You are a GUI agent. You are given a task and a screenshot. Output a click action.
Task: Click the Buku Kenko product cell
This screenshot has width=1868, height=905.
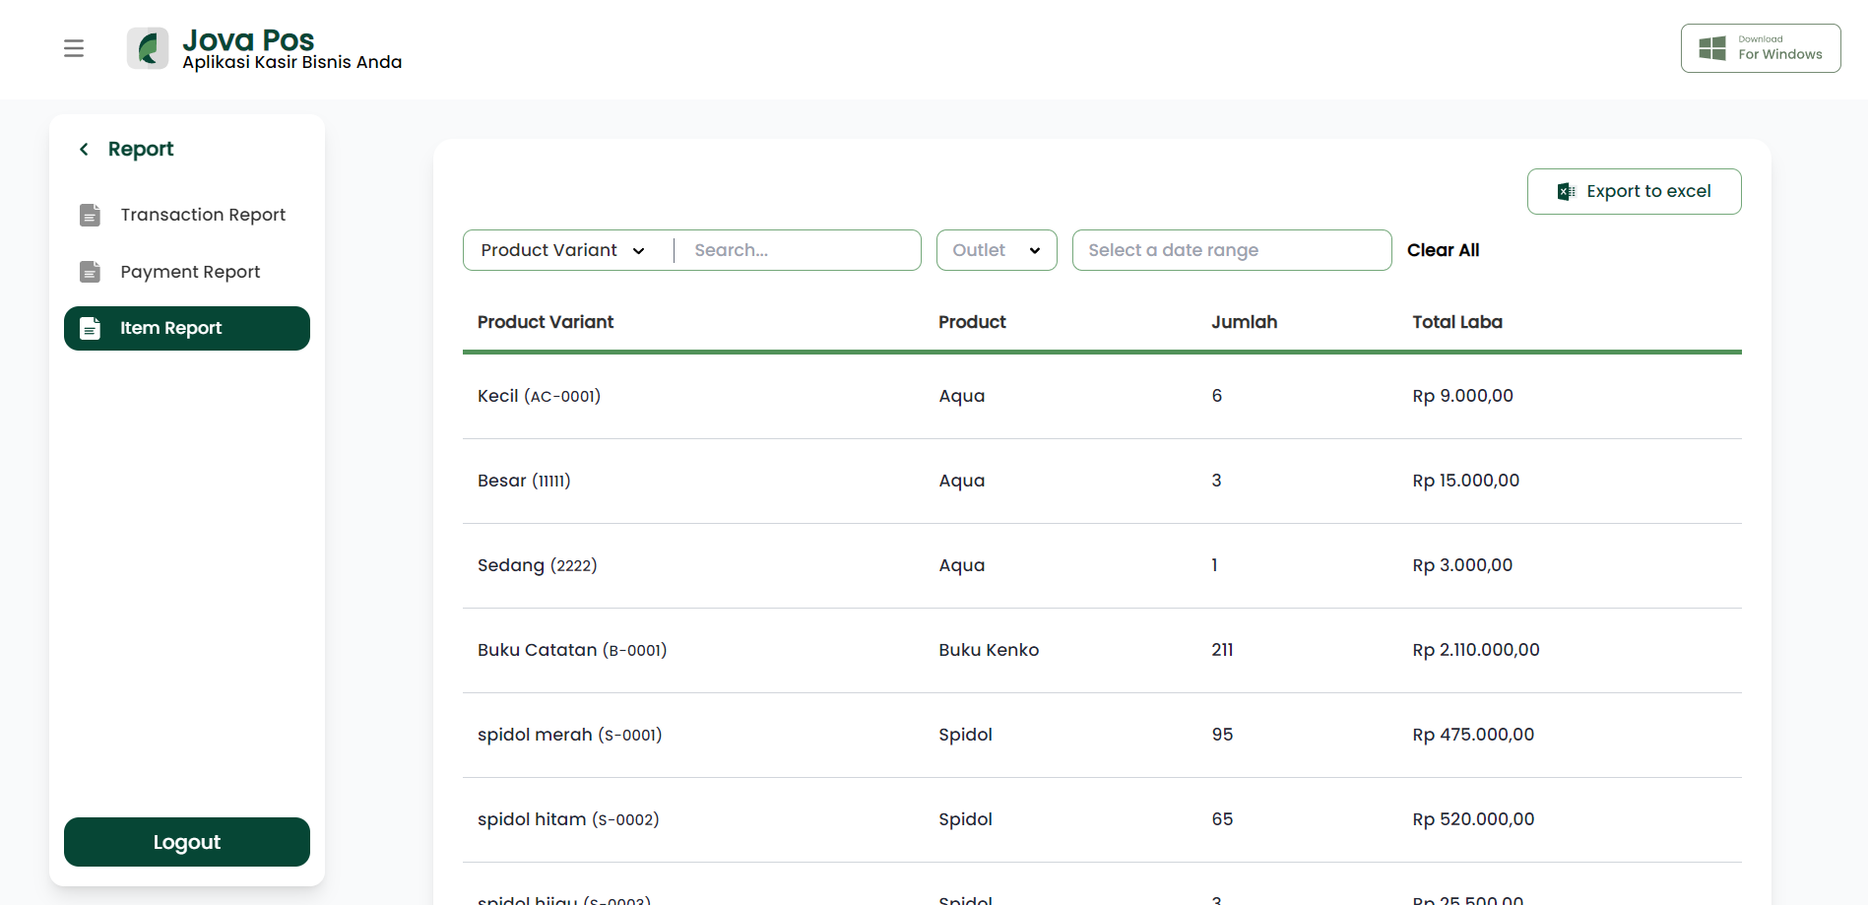989,650
